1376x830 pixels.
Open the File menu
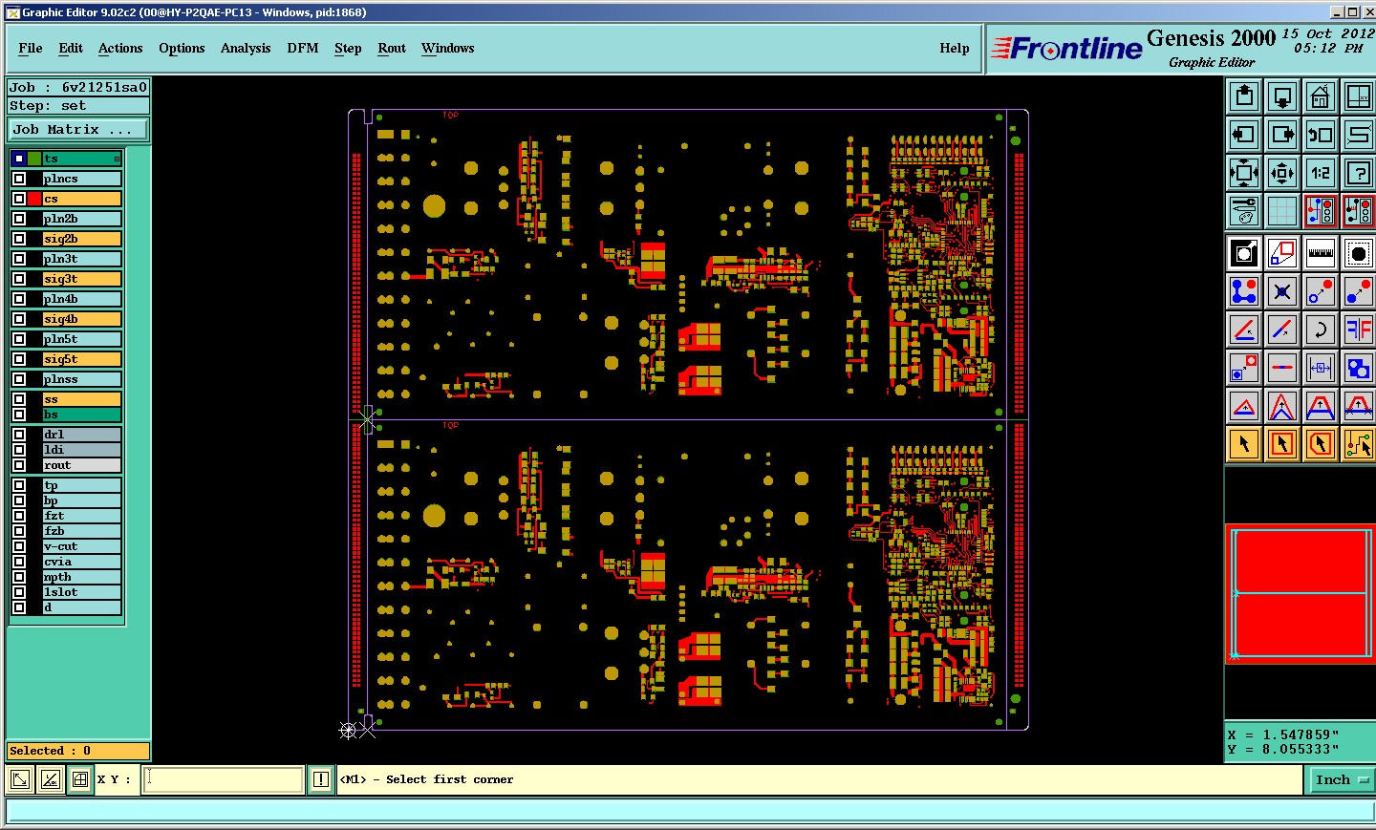pos(31,48)
